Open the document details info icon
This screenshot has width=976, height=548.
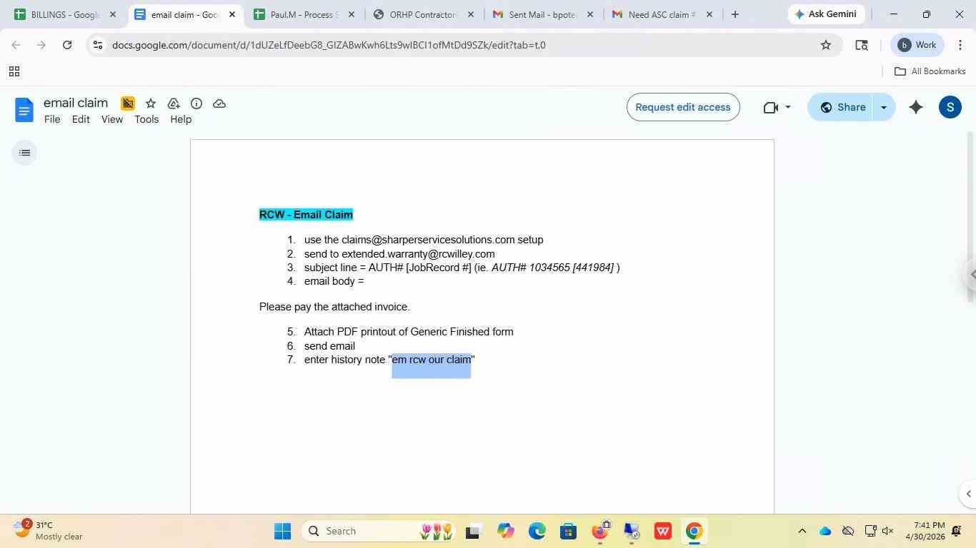click(x=196, y=103)
